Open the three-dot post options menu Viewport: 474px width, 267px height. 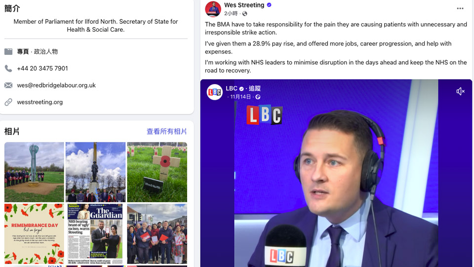460,8
